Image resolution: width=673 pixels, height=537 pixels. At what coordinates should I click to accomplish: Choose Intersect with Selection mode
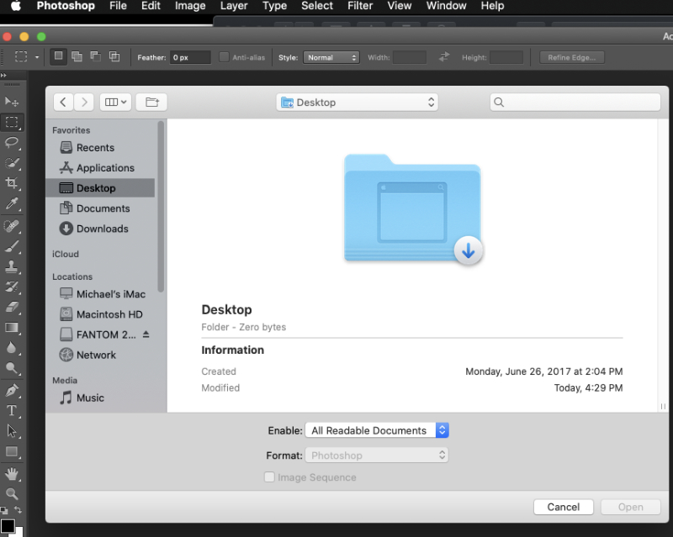coord(114,56)
